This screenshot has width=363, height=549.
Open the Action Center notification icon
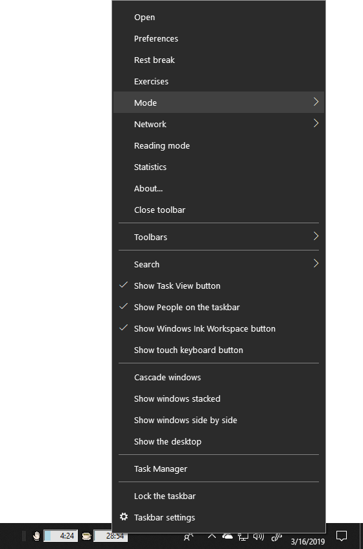(342, 535)
